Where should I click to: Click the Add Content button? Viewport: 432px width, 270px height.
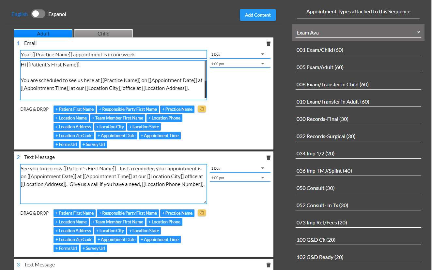point(258,15)
